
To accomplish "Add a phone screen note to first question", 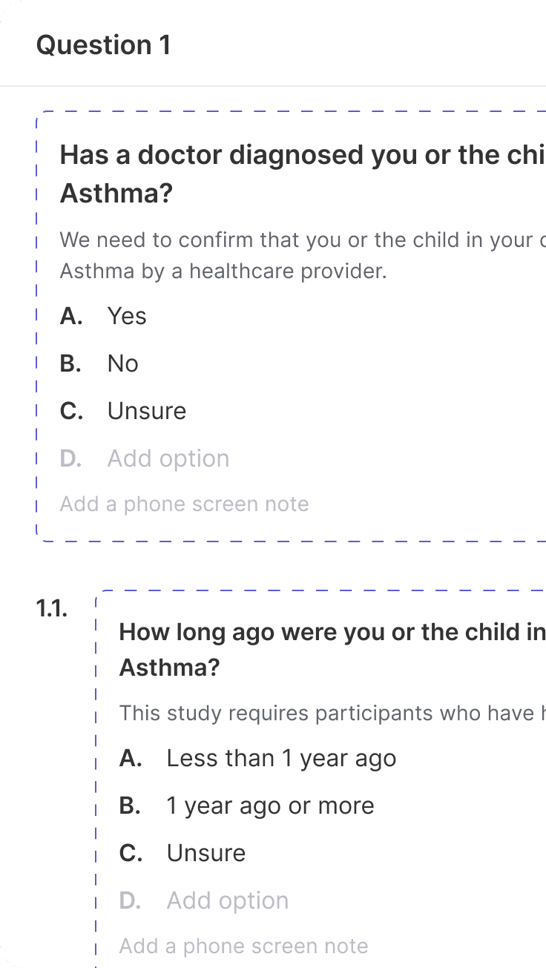I will tap(184, 504).
